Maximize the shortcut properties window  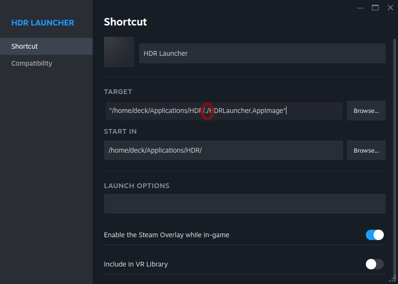(375, 8)
